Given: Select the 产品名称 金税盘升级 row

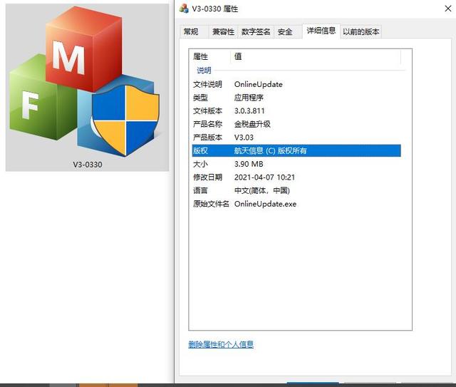Looking at the screenshot, I should (296, 124).
